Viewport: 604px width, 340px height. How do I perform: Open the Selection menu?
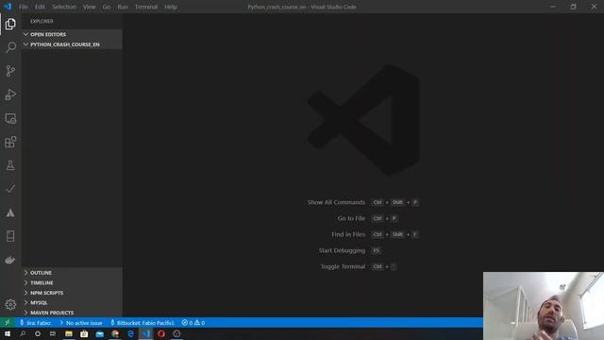[64, 7]
